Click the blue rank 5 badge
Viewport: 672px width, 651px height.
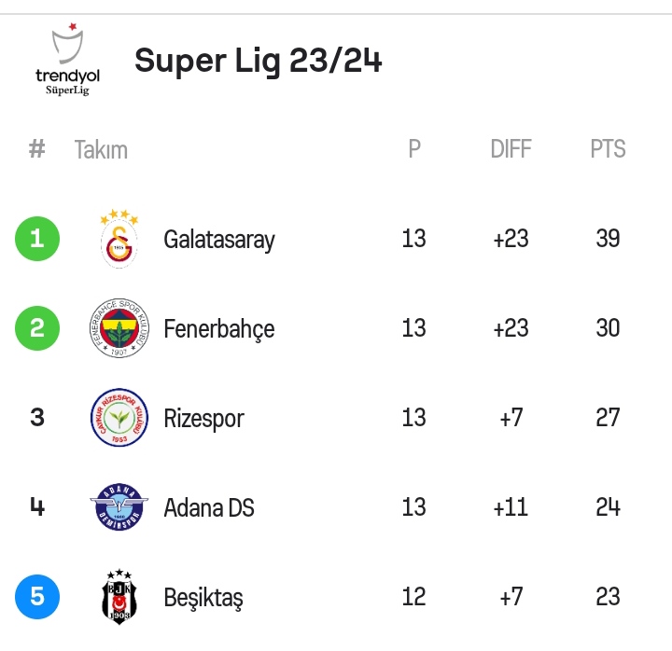pyautogui.click(x=37, y=597)
